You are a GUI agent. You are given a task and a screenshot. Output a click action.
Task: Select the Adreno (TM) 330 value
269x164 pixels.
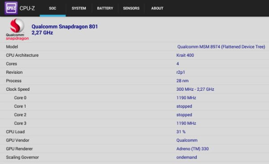[x=192, y=149]
